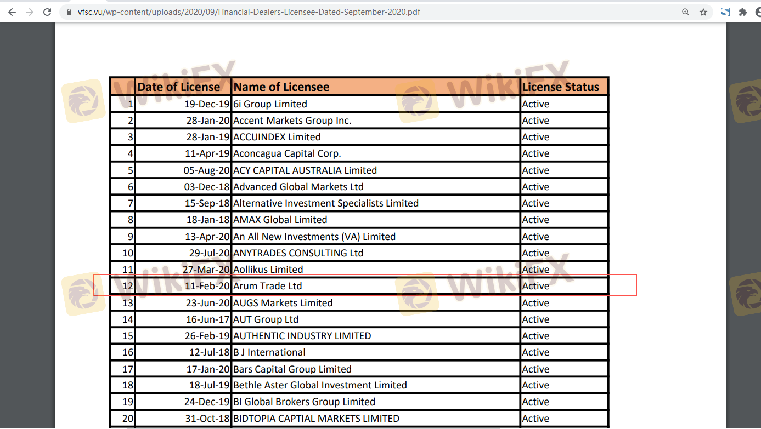Click the 11-Feb-20 license date cell
This screenshot has height=429, width=761.
pyautogui.click(x=207, y=286)
